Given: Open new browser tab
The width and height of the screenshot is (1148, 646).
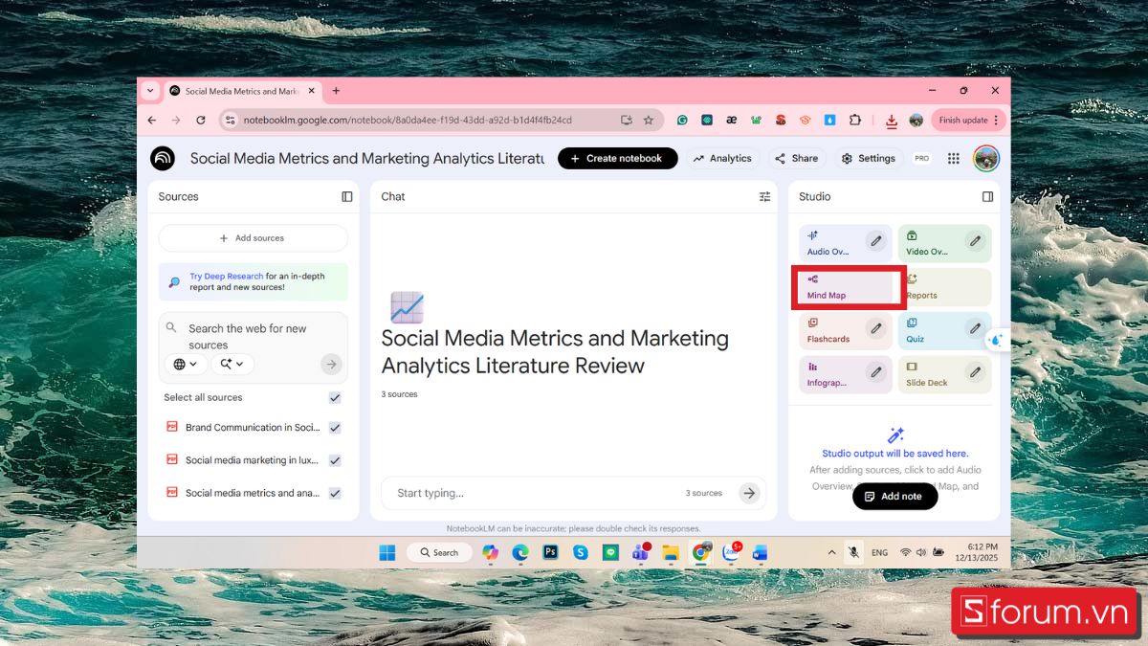Looking at the screenshot, I should [x=336, y=91].
